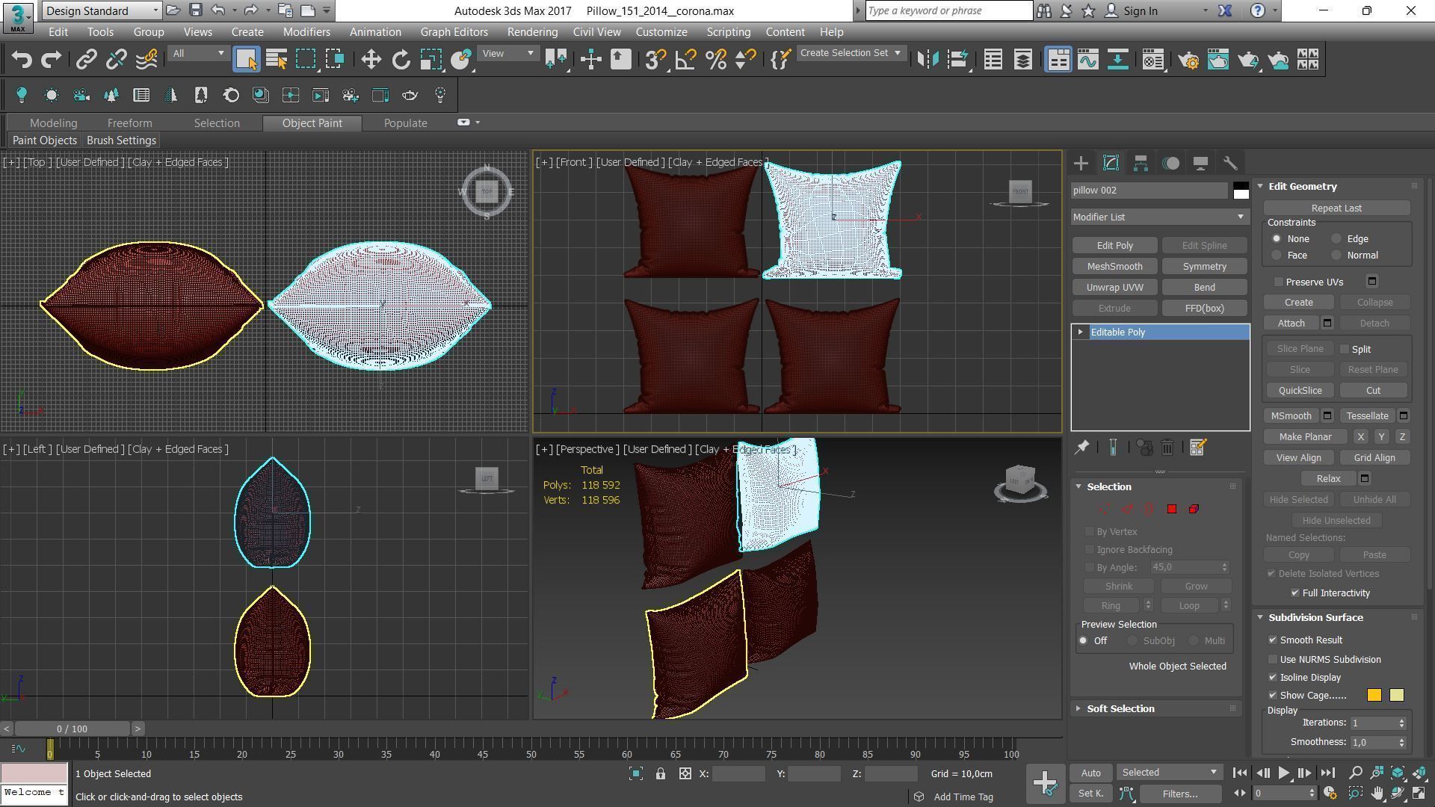This screenshot has height=807, width=1435.
Task: Switch to the Freeform ribbon tab
Action: (x=129, y=123)
